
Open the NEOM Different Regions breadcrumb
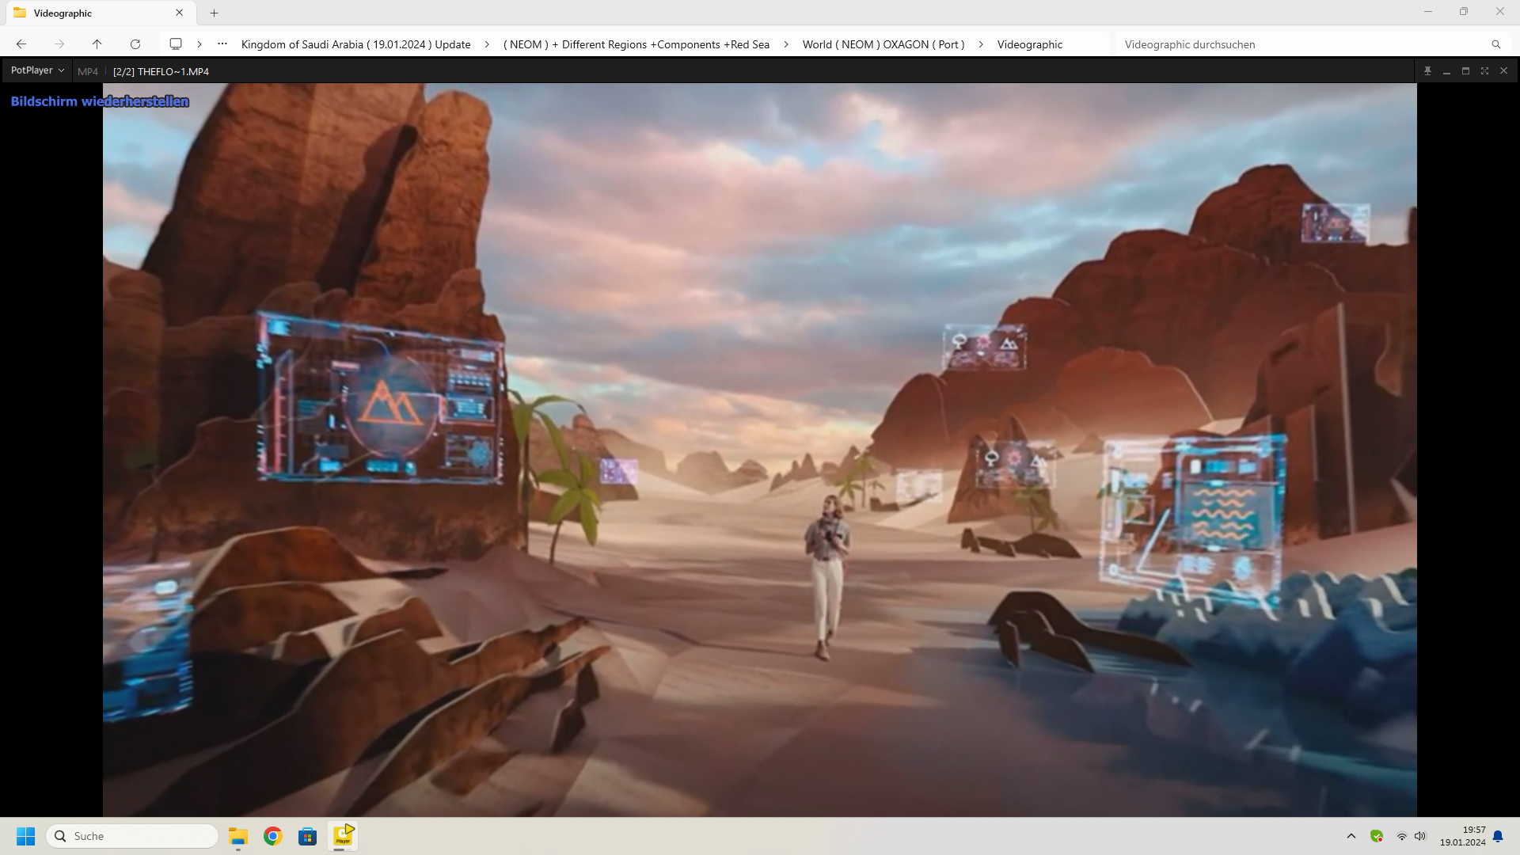pos(636,44)
